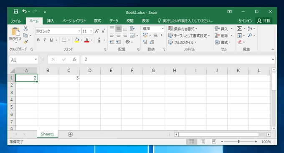Switch to the データ tab
The width and height of the screenshot is (284, 153).
(114, 21)
